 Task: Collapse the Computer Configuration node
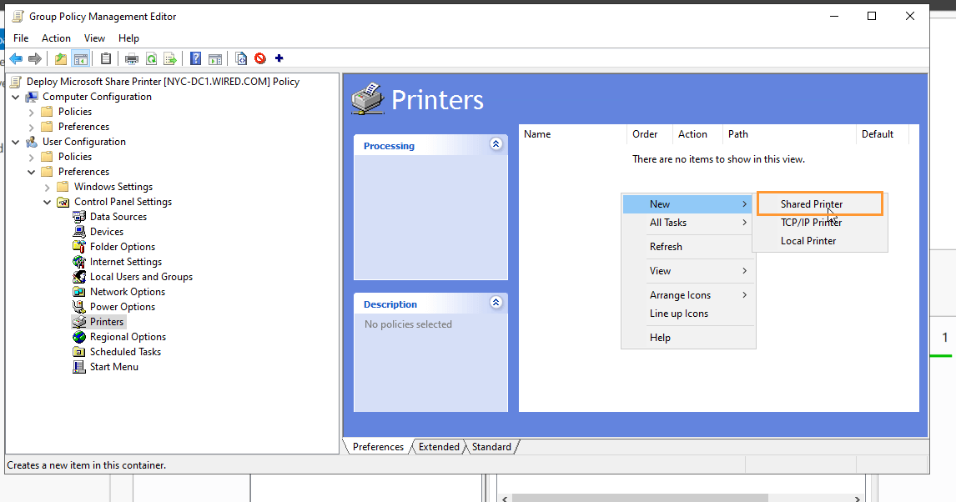15,97
